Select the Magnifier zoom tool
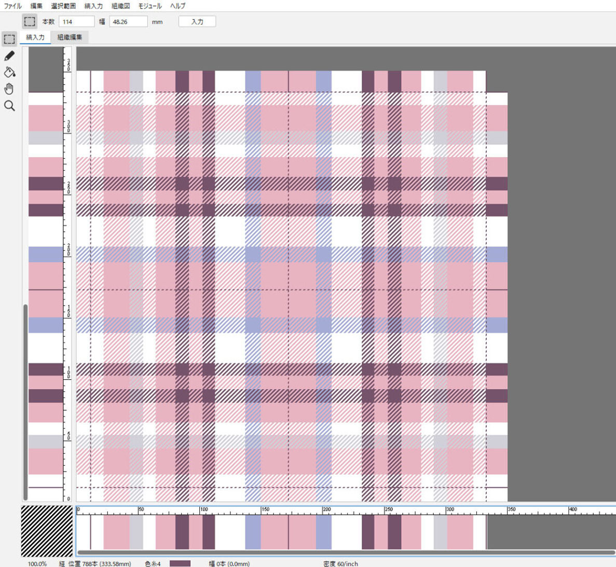This screenshot has width=616, height=567. point(9,106)
